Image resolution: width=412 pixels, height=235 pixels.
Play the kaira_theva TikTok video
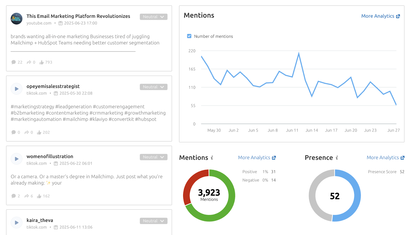(16, 222)
